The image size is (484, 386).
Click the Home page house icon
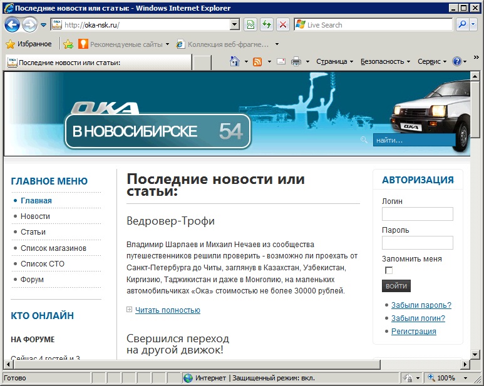(x=235, y=61)
